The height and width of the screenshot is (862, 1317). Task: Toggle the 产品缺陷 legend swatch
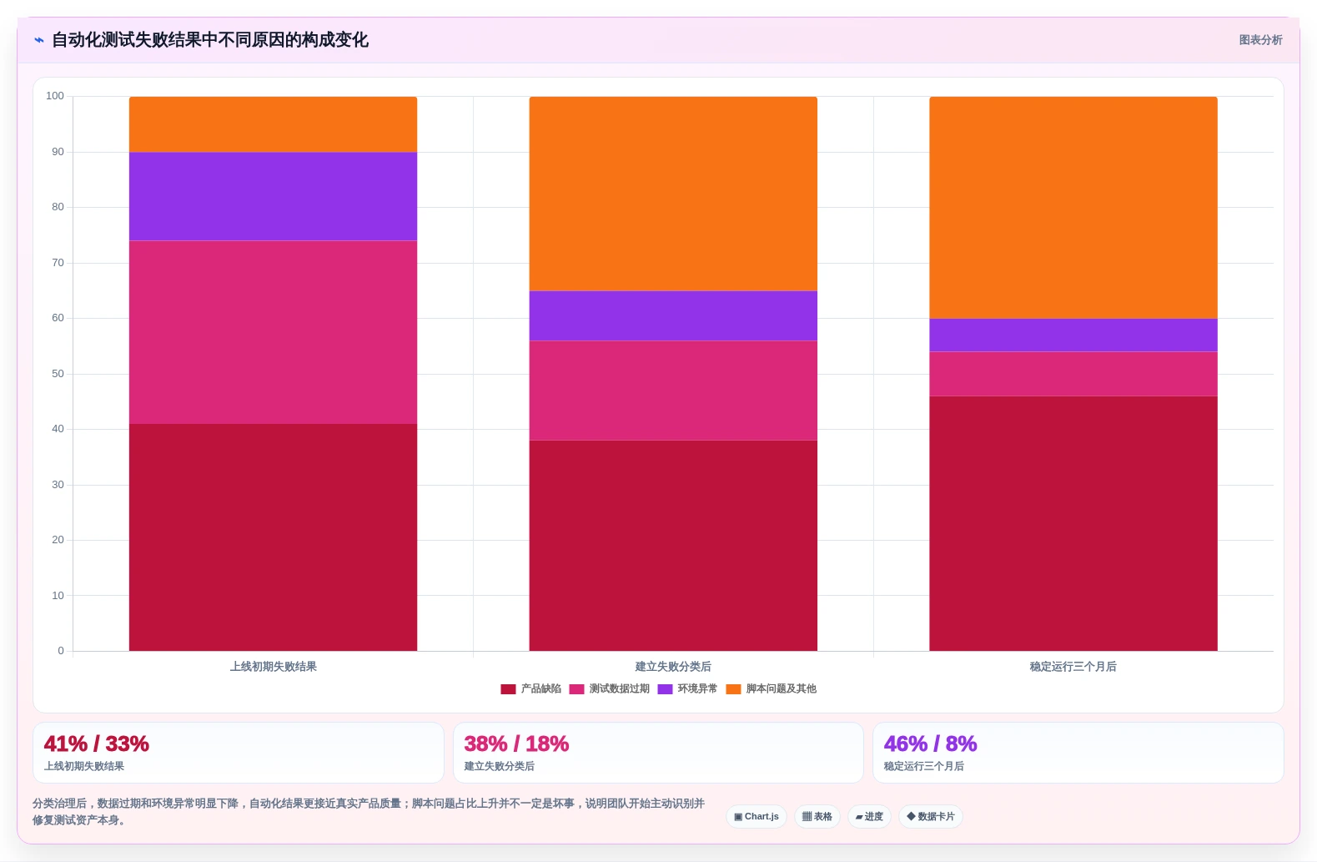(508, 689)
